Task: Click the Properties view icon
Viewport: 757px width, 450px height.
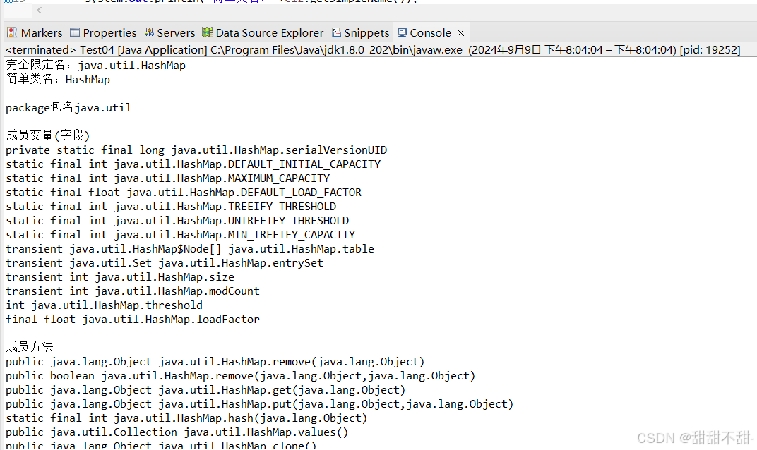Action: click(75, 32)
